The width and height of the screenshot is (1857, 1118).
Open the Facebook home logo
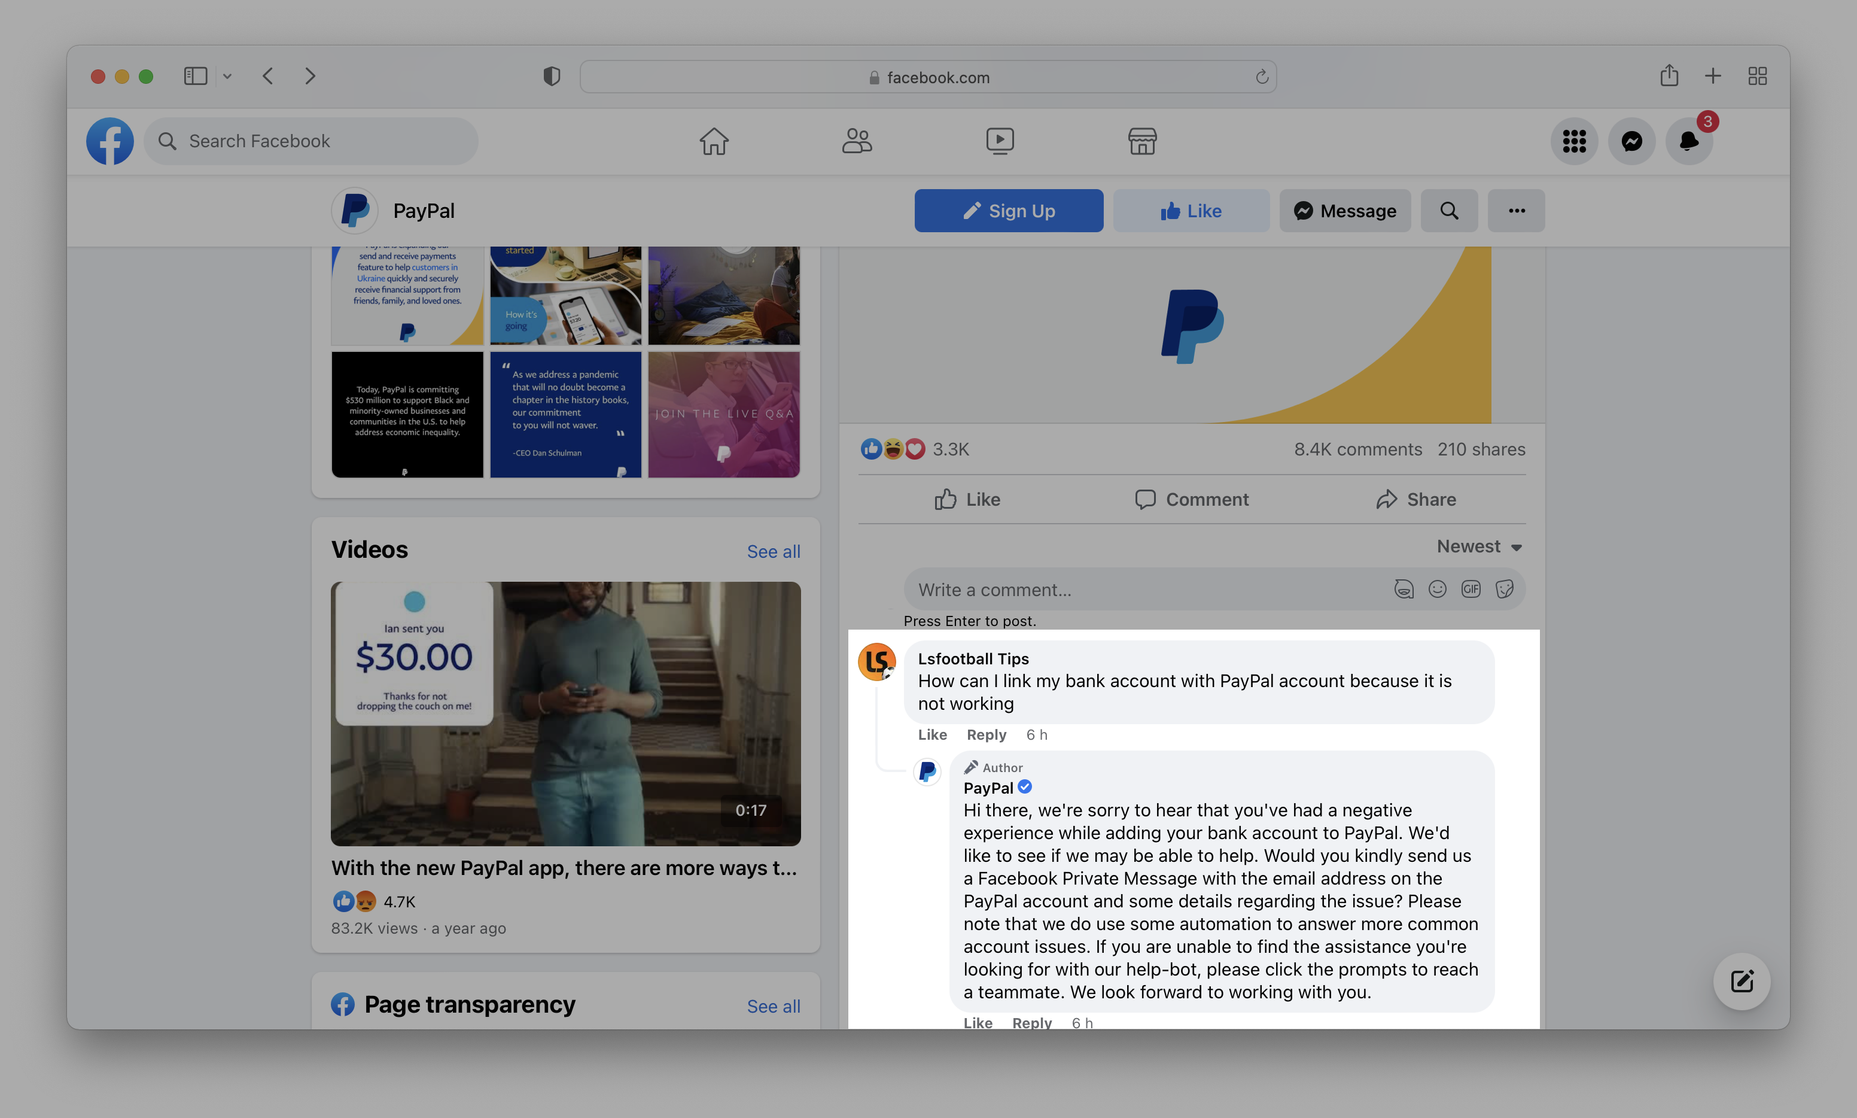pyautogui.click(x=110, y=141)
